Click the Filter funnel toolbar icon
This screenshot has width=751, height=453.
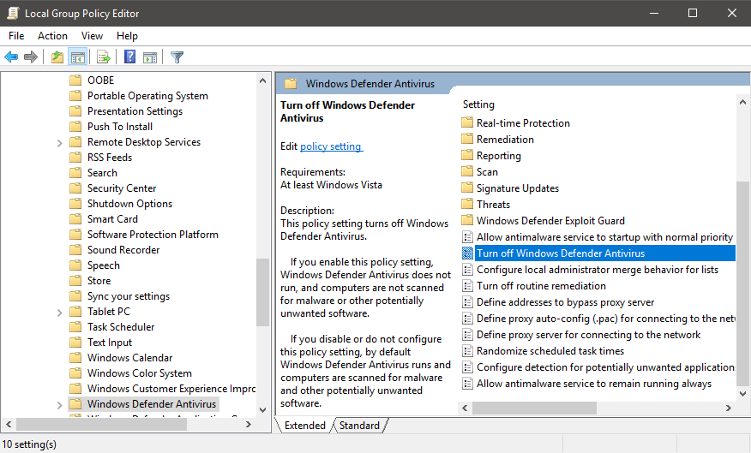pyautogui.click(x=177, y=57)
